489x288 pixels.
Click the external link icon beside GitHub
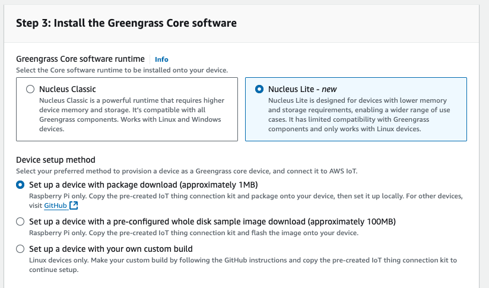(74, 206)
